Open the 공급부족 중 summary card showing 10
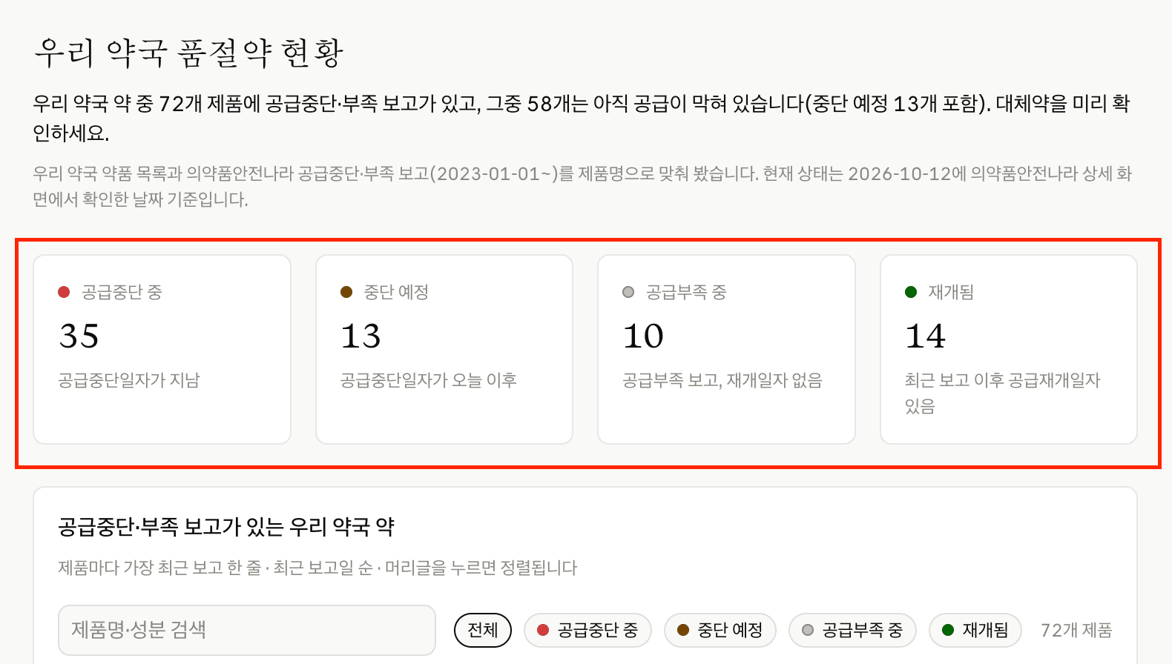This screenshot has width=1172, height=664. pyautogui.click(x=726, y=350)
